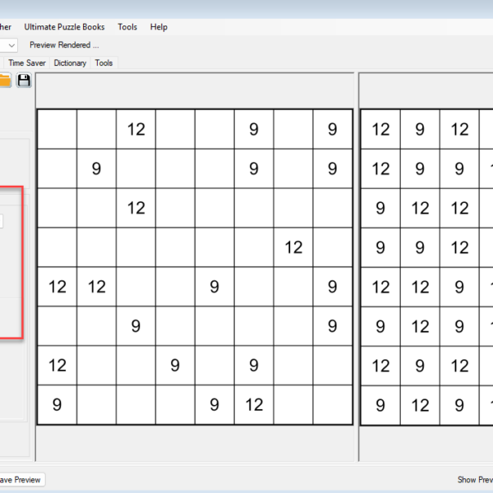Click the 9 in the left puzzle's second column
This screenshot has height=493, width=493.
point(96,168)
